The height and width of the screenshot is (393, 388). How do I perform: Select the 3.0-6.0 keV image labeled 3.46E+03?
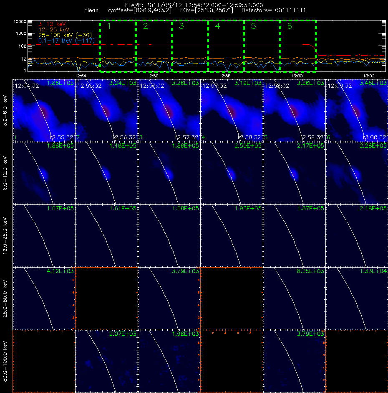pyautogui.click(x=357, y=110)
